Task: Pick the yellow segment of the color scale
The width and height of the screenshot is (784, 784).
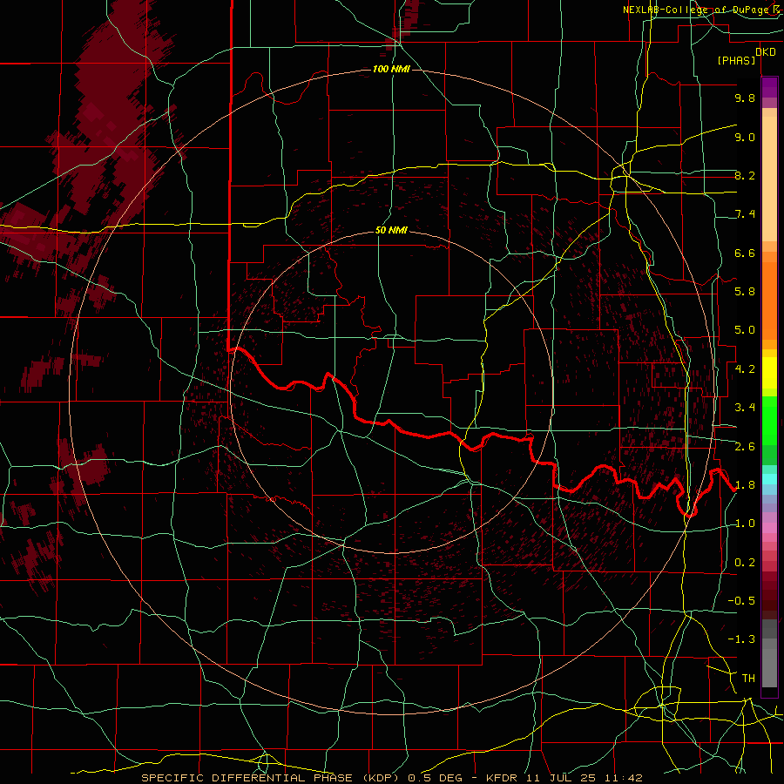Action: pyautogui.click(x=769, y=373)
